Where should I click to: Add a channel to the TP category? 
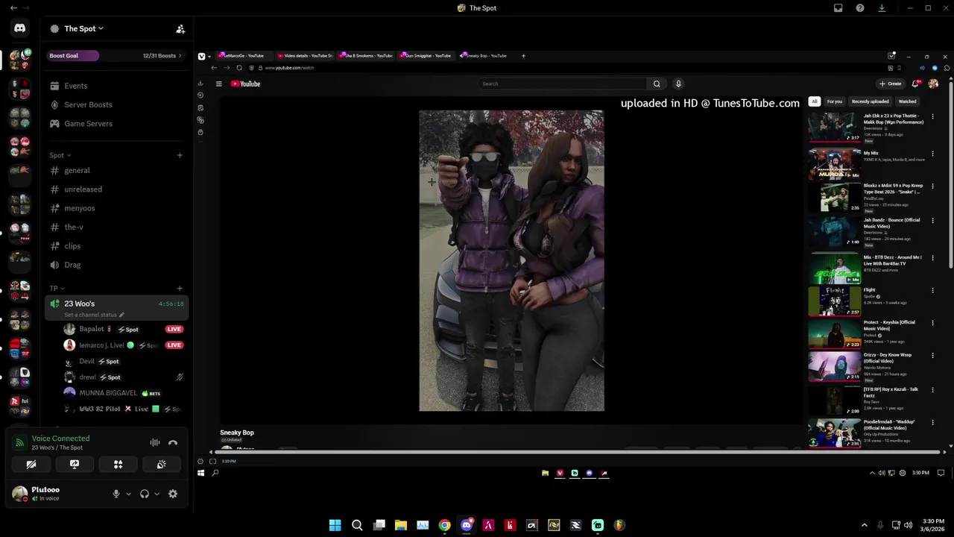[x=180, y=288]
